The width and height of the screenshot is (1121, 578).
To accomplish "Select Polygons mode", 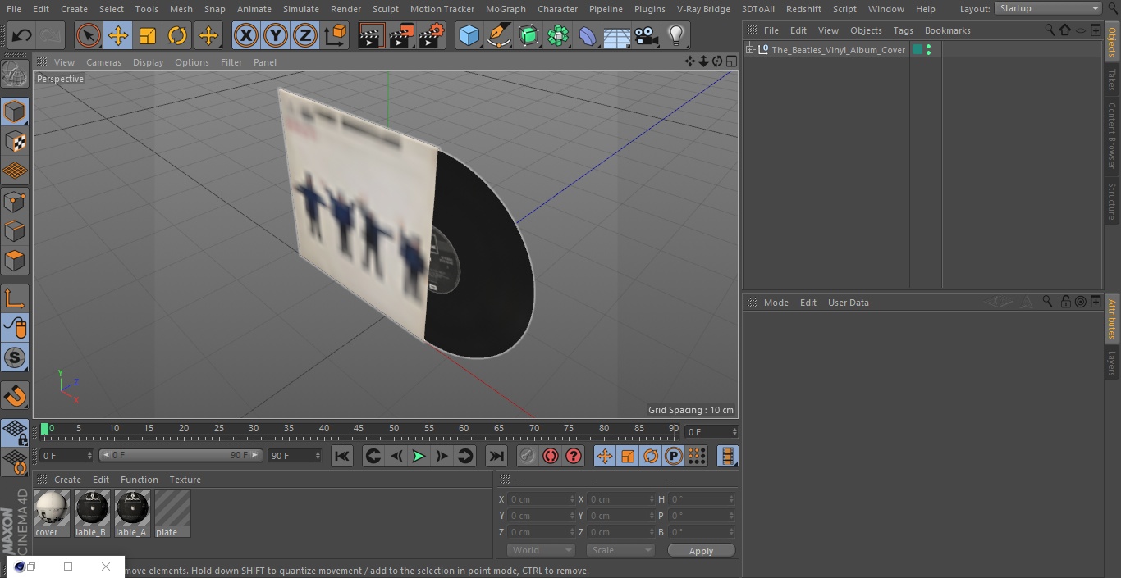I will (15, 261).
